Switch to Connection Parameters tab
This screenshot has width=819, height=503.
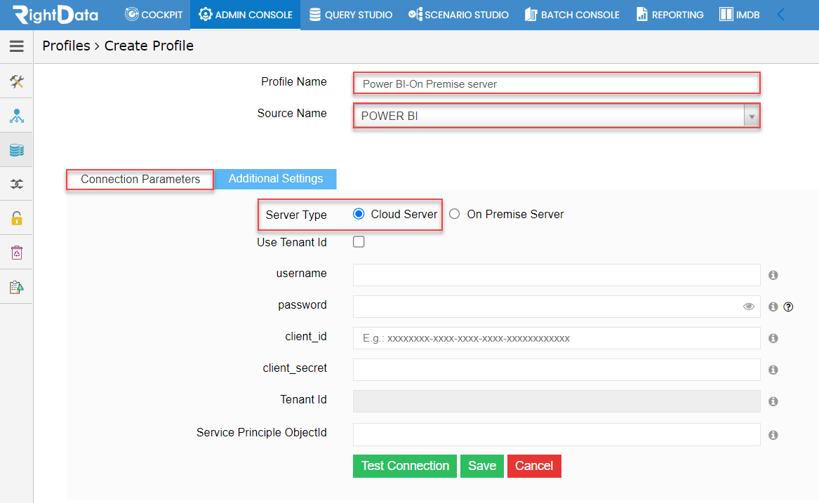pyautogui.click(x=140, y=179)
